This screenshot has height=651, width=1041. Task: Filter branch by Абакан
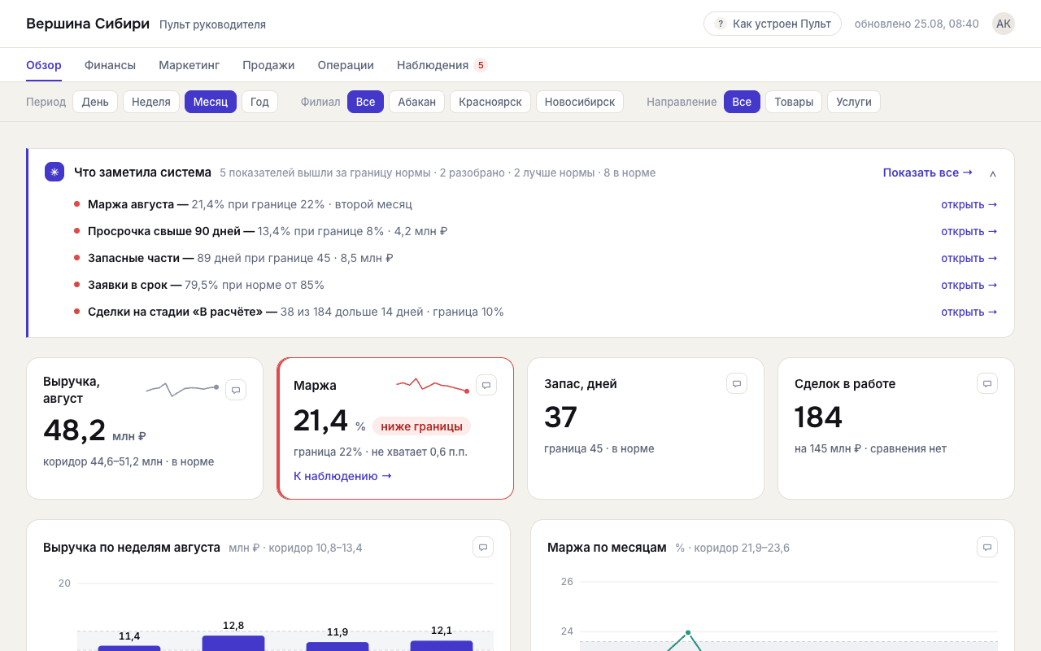click(x=416, y=102)
